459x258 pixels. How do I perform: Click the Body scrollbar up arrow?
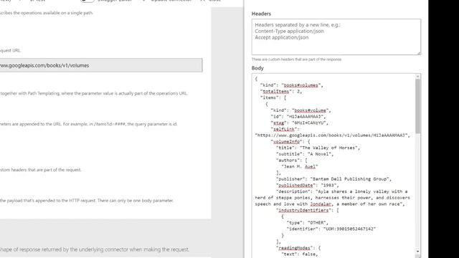(x=417, y=77)
